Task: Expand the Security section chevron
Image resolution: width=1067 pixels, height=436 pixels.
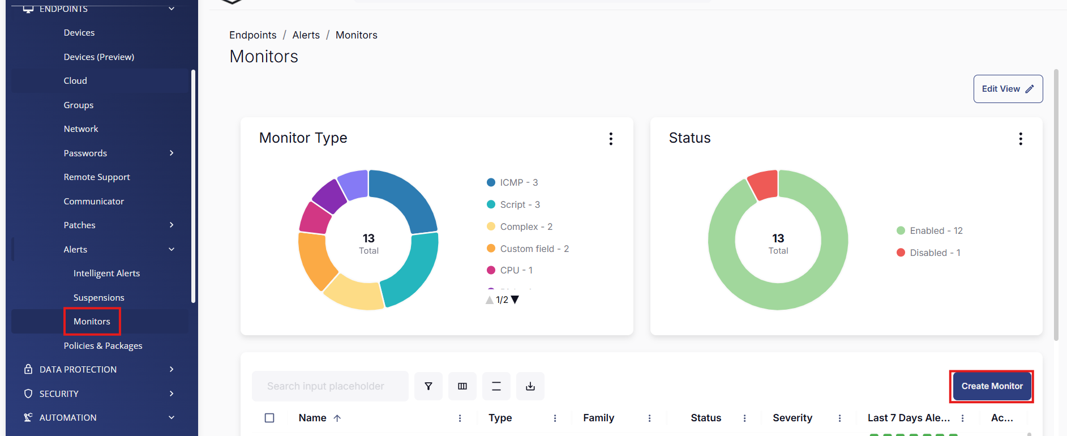Action: (172, 394)
